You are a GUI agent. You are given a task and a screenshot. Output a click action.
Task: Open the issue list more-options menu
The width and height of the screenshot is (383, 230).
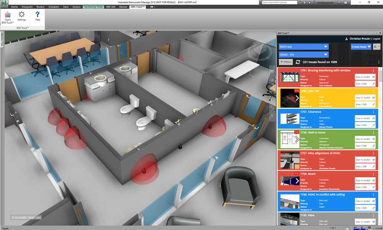[379, 62]
